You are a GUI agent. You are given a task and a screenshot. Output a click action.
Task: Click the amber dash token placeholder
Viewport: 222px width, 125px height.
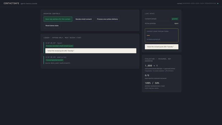tap(148, 35)
